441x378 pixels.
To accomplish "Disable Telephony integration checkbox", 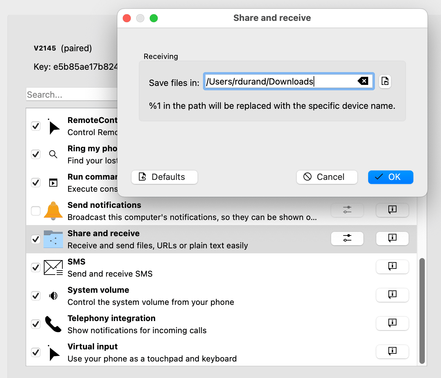I will point(36,324).
